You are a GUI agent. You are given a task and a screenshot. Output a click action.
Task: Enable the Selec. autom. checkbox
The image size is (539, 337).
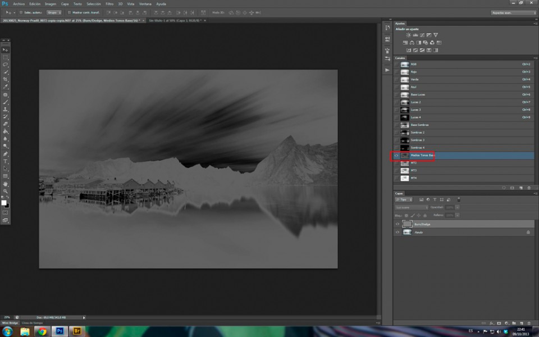tap(21, 12)
